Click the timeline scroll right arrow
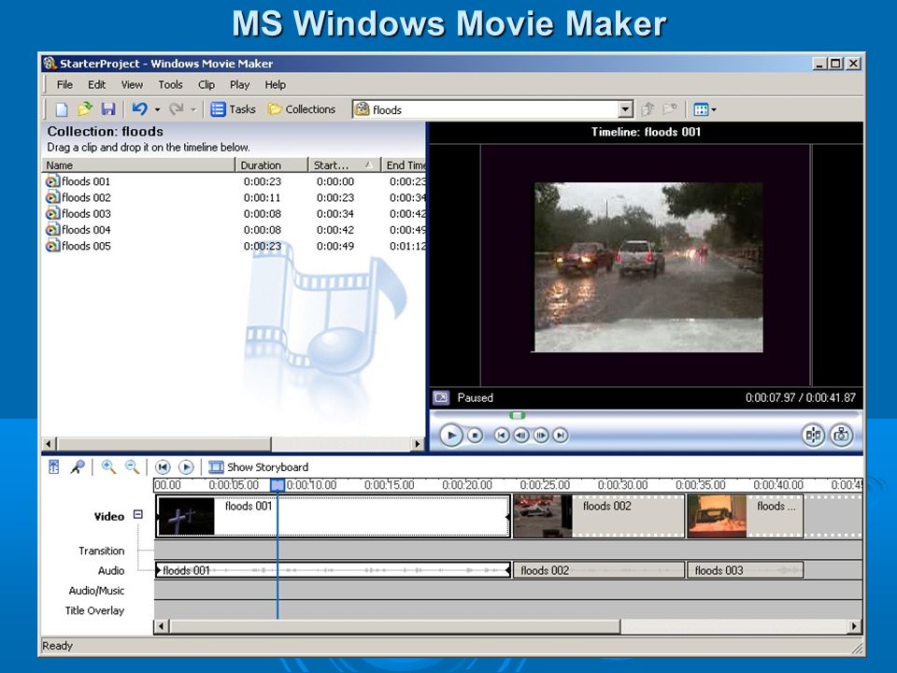Viewport: 897px width, 673px height. tap(855, 626)
